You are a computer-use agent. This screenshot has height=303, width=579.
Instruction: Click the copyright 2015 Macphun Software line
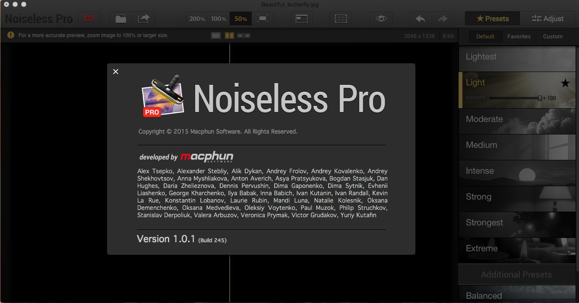click(x=218, y=131)
